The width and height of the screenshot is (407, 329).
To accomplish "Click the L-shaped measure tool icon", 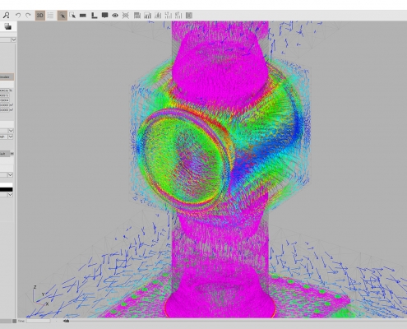I will click(x=94, y=16).
